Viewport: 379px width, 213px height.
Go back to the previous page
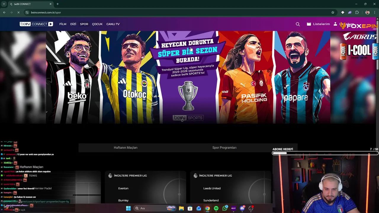tap(4, 12)
